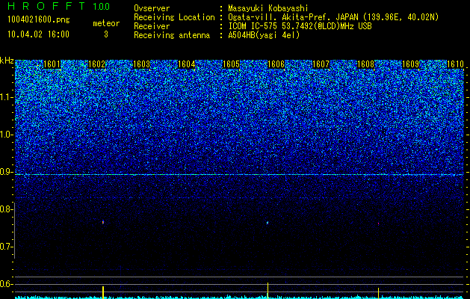The image size is (470, 299).
Task: Click the 1610 time marker
Action: 455,64
